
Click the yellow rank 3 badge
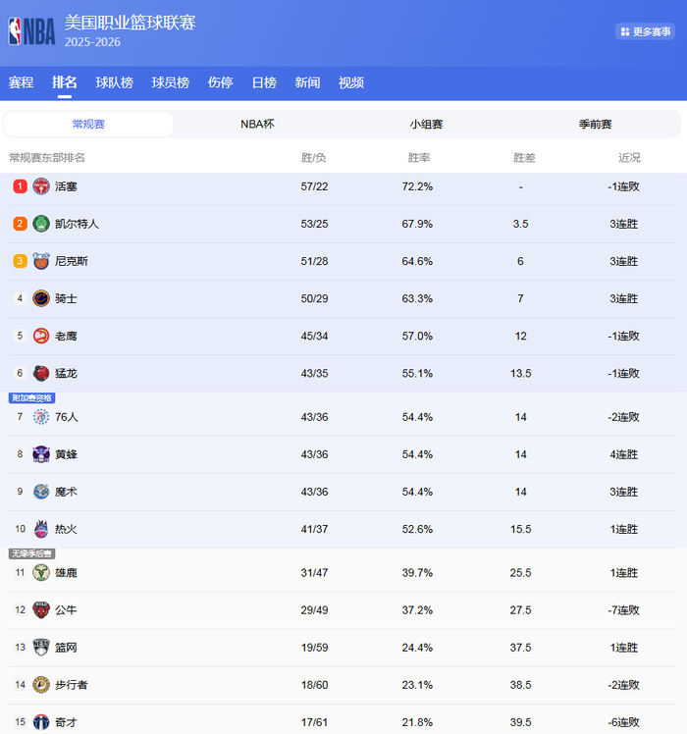[20, 261]
